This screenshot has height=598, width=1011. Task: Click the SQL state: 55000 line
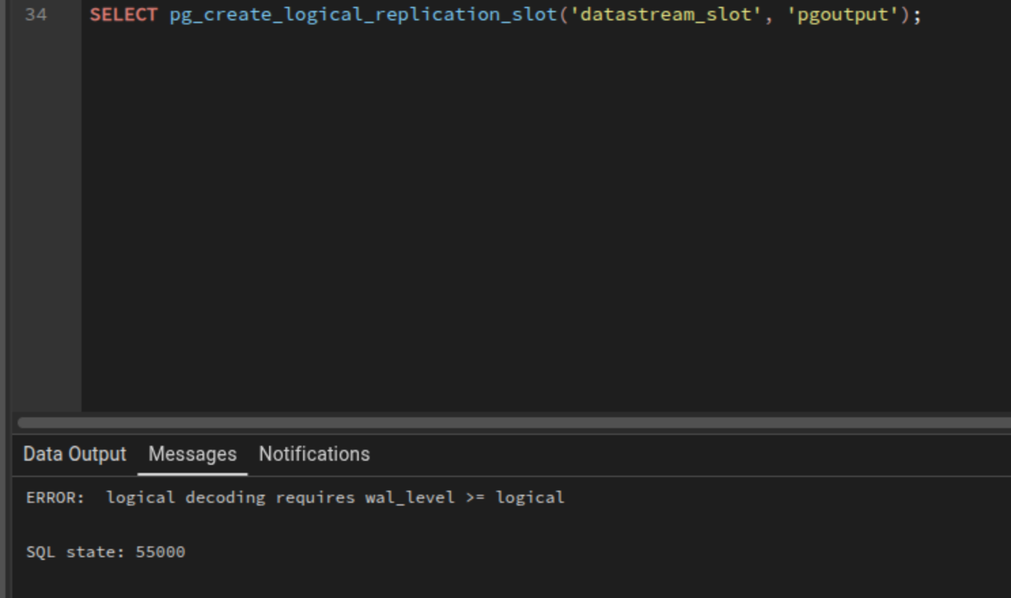coord(105,552)
